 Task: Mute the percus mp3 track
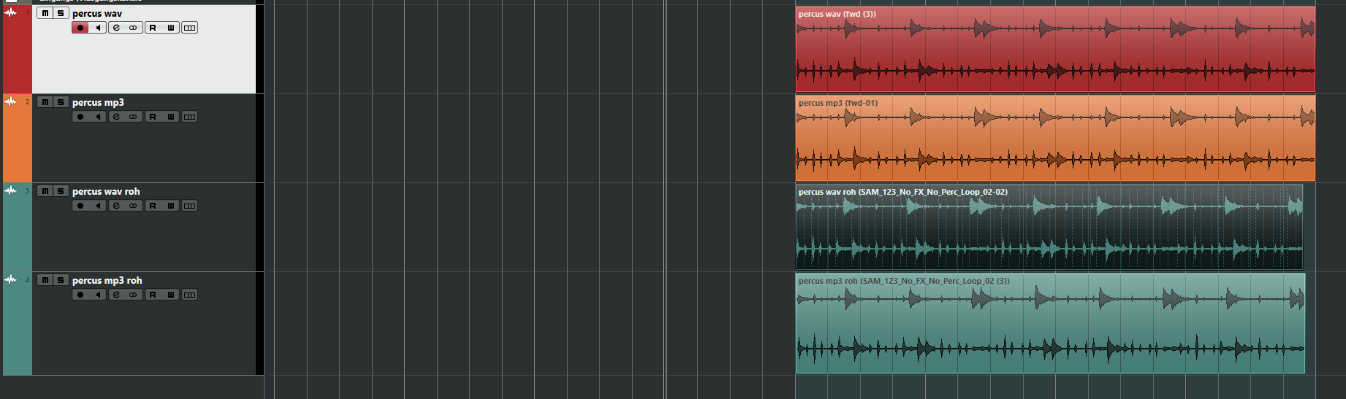click(x=45, y=102)
